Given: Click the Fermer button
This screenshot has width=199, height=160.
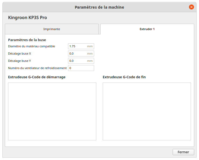Looking at the screenshot, I should [x=183, y=152].
